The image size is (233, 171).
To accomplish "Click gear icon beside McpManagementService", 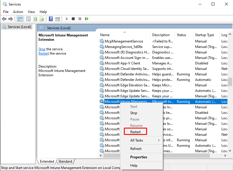I will (x=102, y=41).
